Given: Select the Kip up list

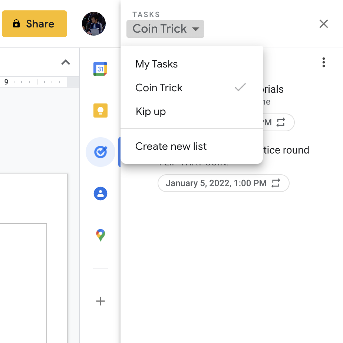Looking at the screenshot, I should (x=151, y=112).
